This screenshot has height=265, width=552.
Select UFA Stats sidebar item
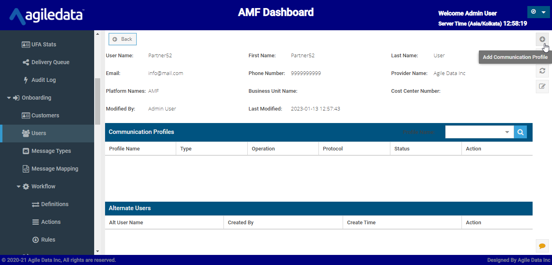tap(44, 44)
